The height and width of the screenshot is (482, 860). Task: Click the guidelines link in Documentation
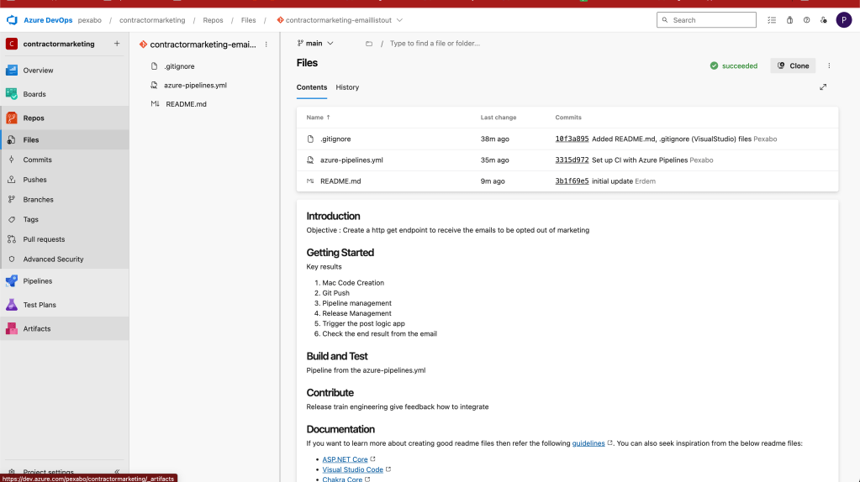click(588, 443)
